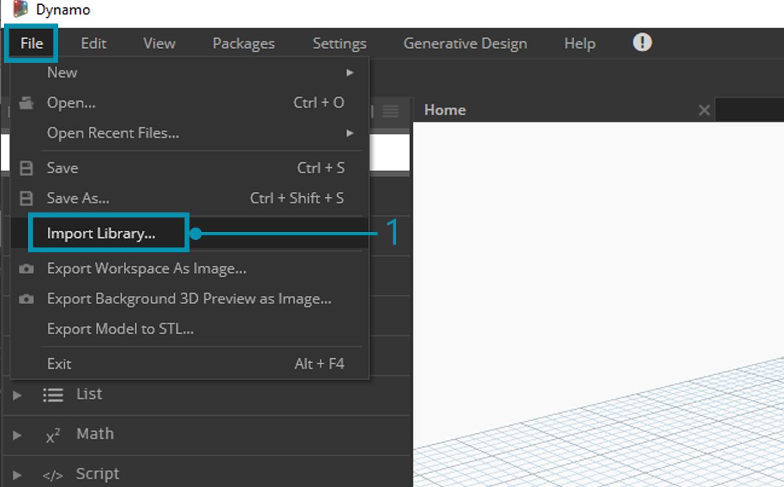Expand the Script category arrow

click(x=17, y=475)
